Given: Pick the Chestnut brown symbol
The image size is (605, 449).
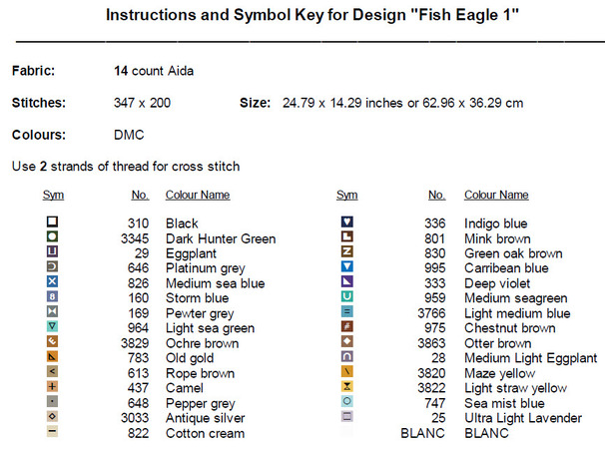Looking at the screenshot, I should pos(347,327).
